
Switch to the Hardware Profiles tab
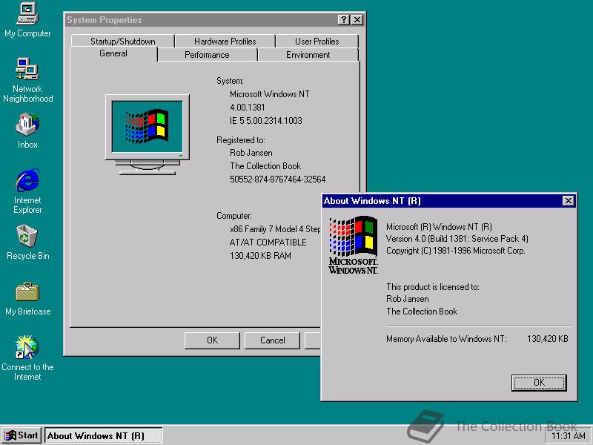[225, 42]
